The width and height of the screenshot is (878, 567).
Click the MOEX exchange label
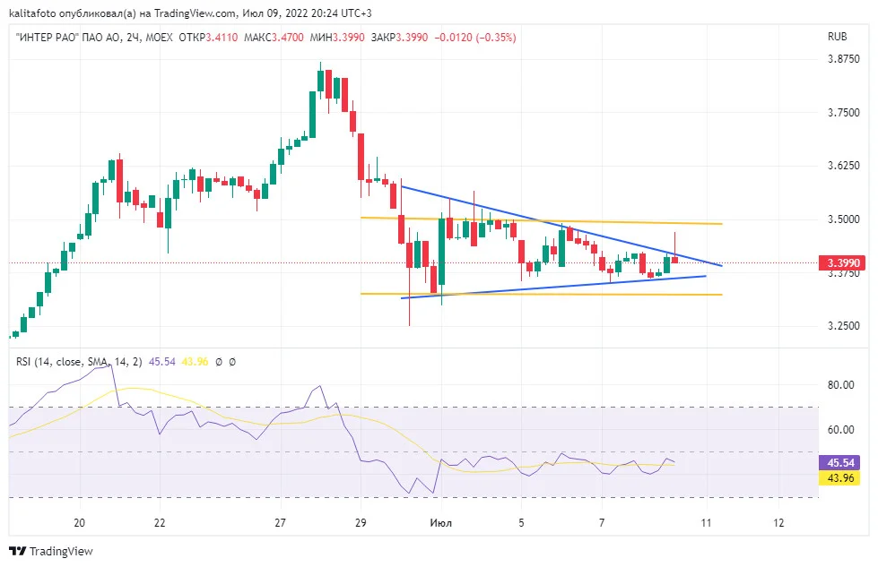tap(159, 38)
